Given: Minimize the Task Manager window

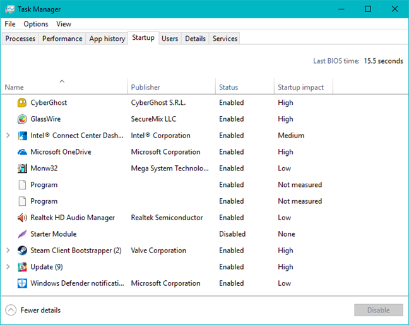Looking at the screenshot, I should 341,9.
